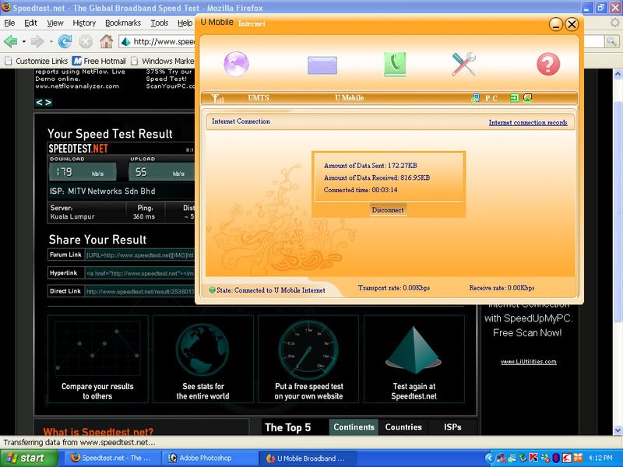Click the Firefox Stop loading button
This screenshot has width=623, height=467.
(x=86, y=41)
